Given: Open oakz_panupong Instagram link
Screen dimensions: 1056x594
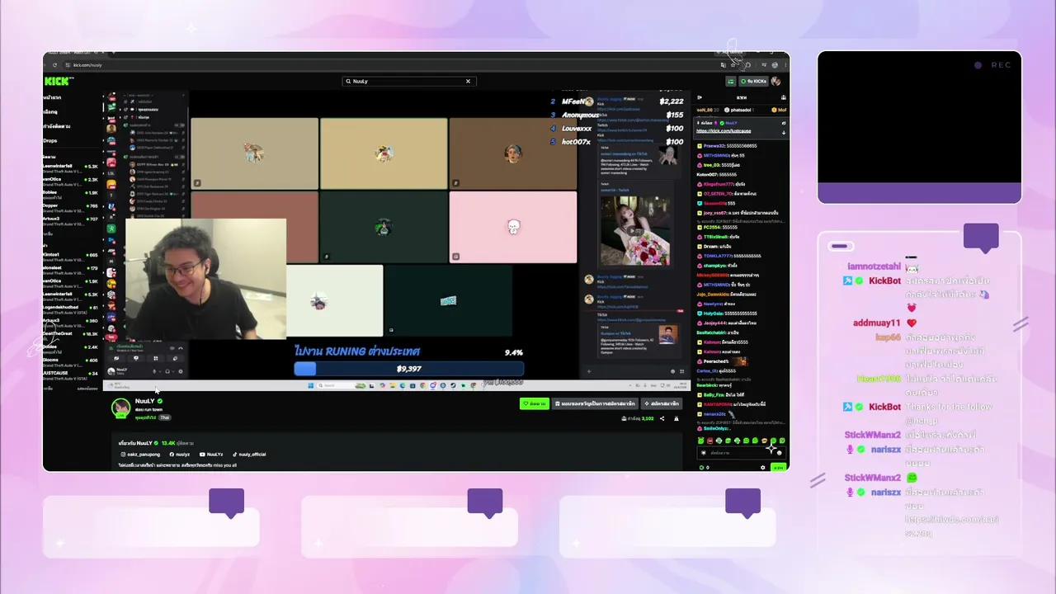Looking at the screenshot, I should click(139, 454).
